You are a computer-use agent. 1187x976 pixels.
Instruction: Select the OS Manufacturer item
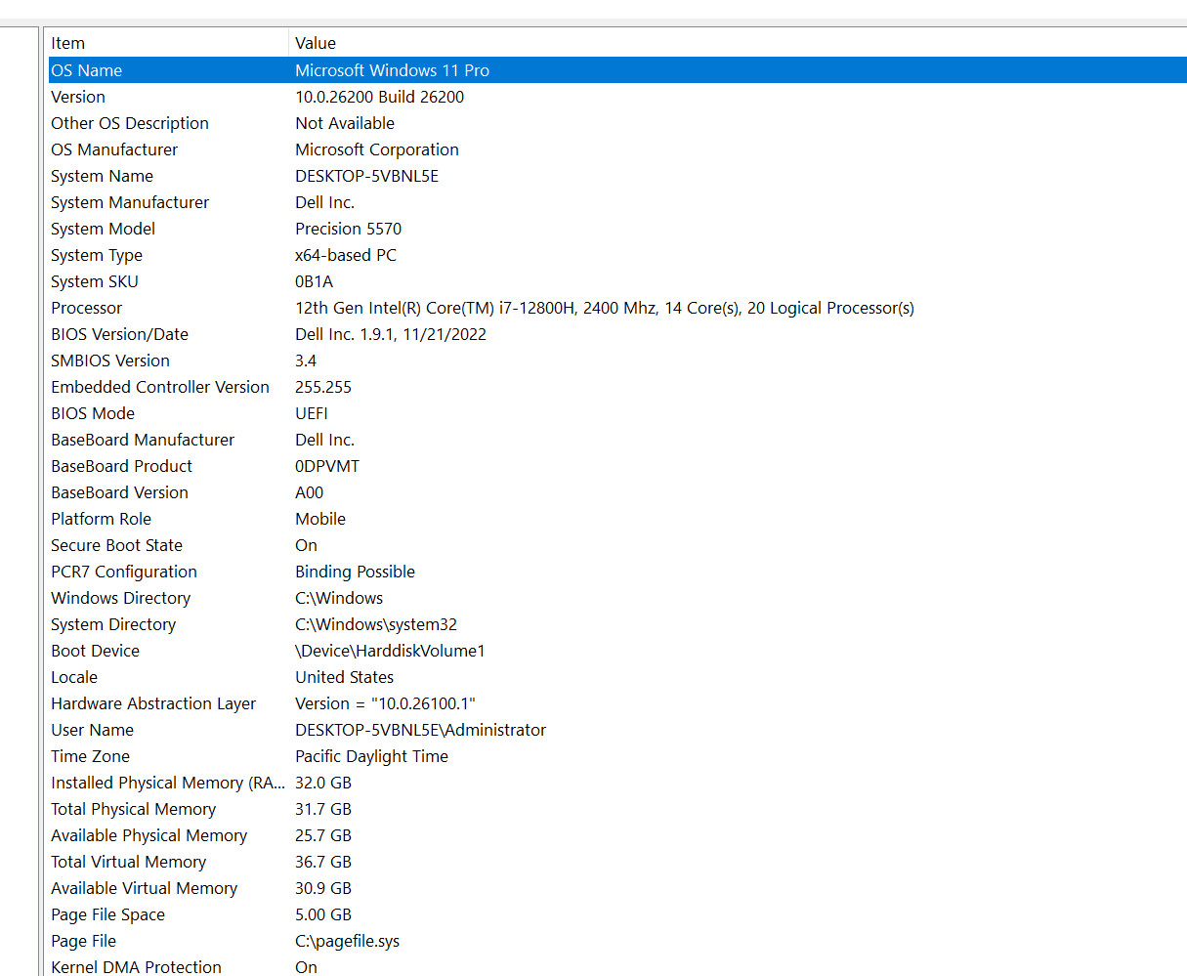(114, 149)
